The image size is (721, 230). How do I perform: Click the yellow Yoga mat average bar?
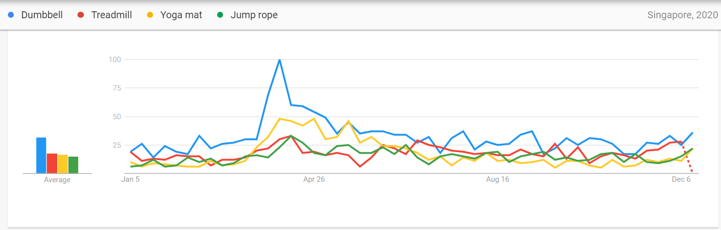pyautogui.click(x=63, y=164)
